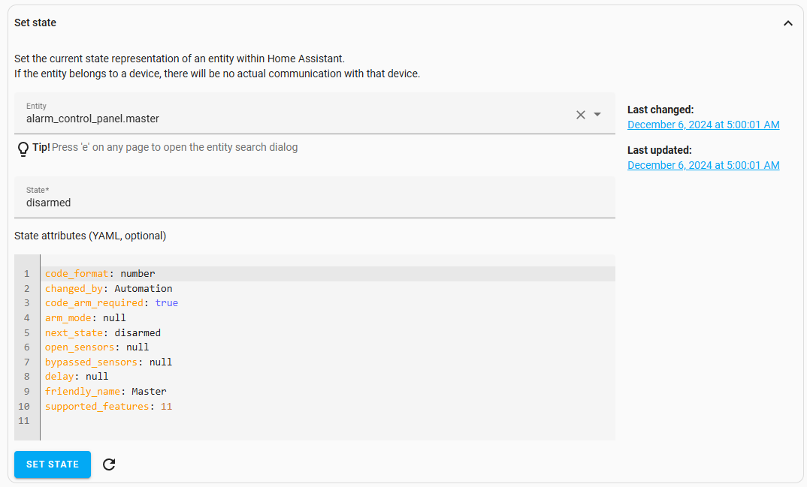
Task: Click the refresh state icon
Action: pos(109,464)
